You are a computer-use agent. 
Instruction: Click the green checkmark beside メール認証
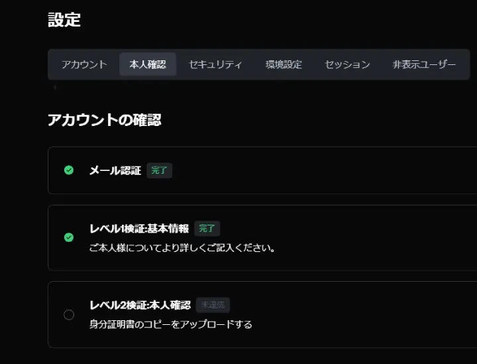pos(69,170)
